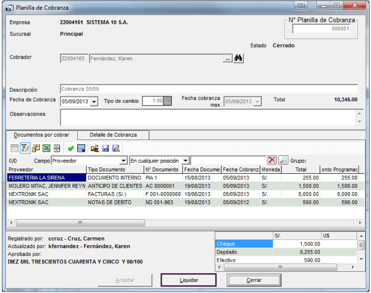Click the Liquidar button
Screen dimensions: 371x293
[188, 280]
